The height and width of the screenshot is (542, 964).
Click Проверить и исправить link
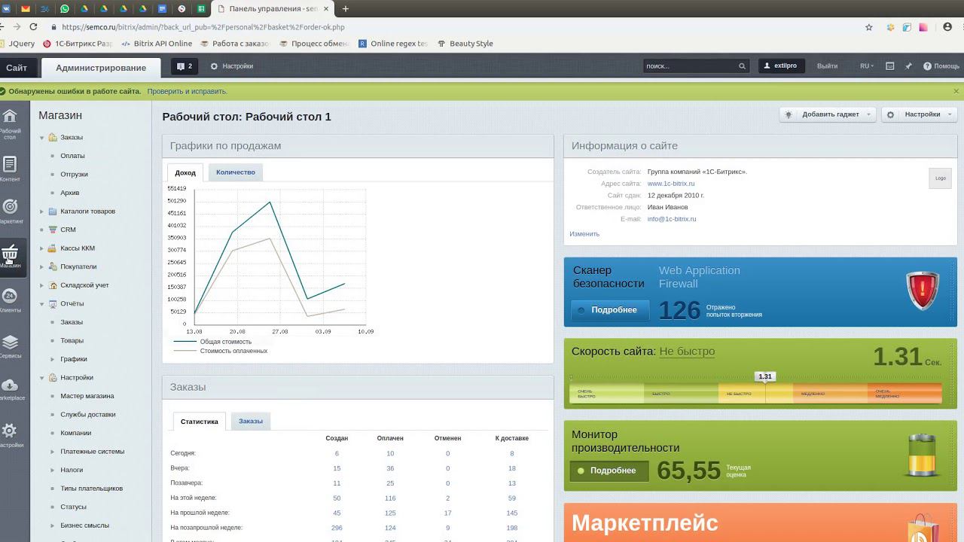pyautogui.click(x=188, y=91)
